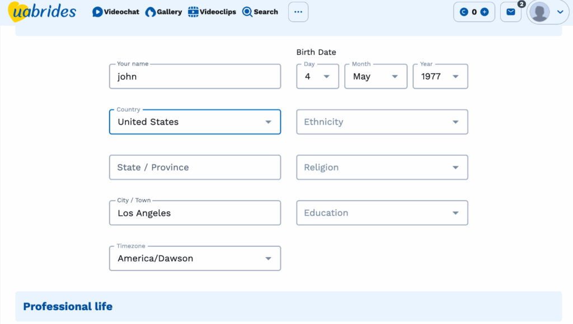Click the credits coin icon
The width and height of the screenshot is (573, 324).
click(463, 12)
